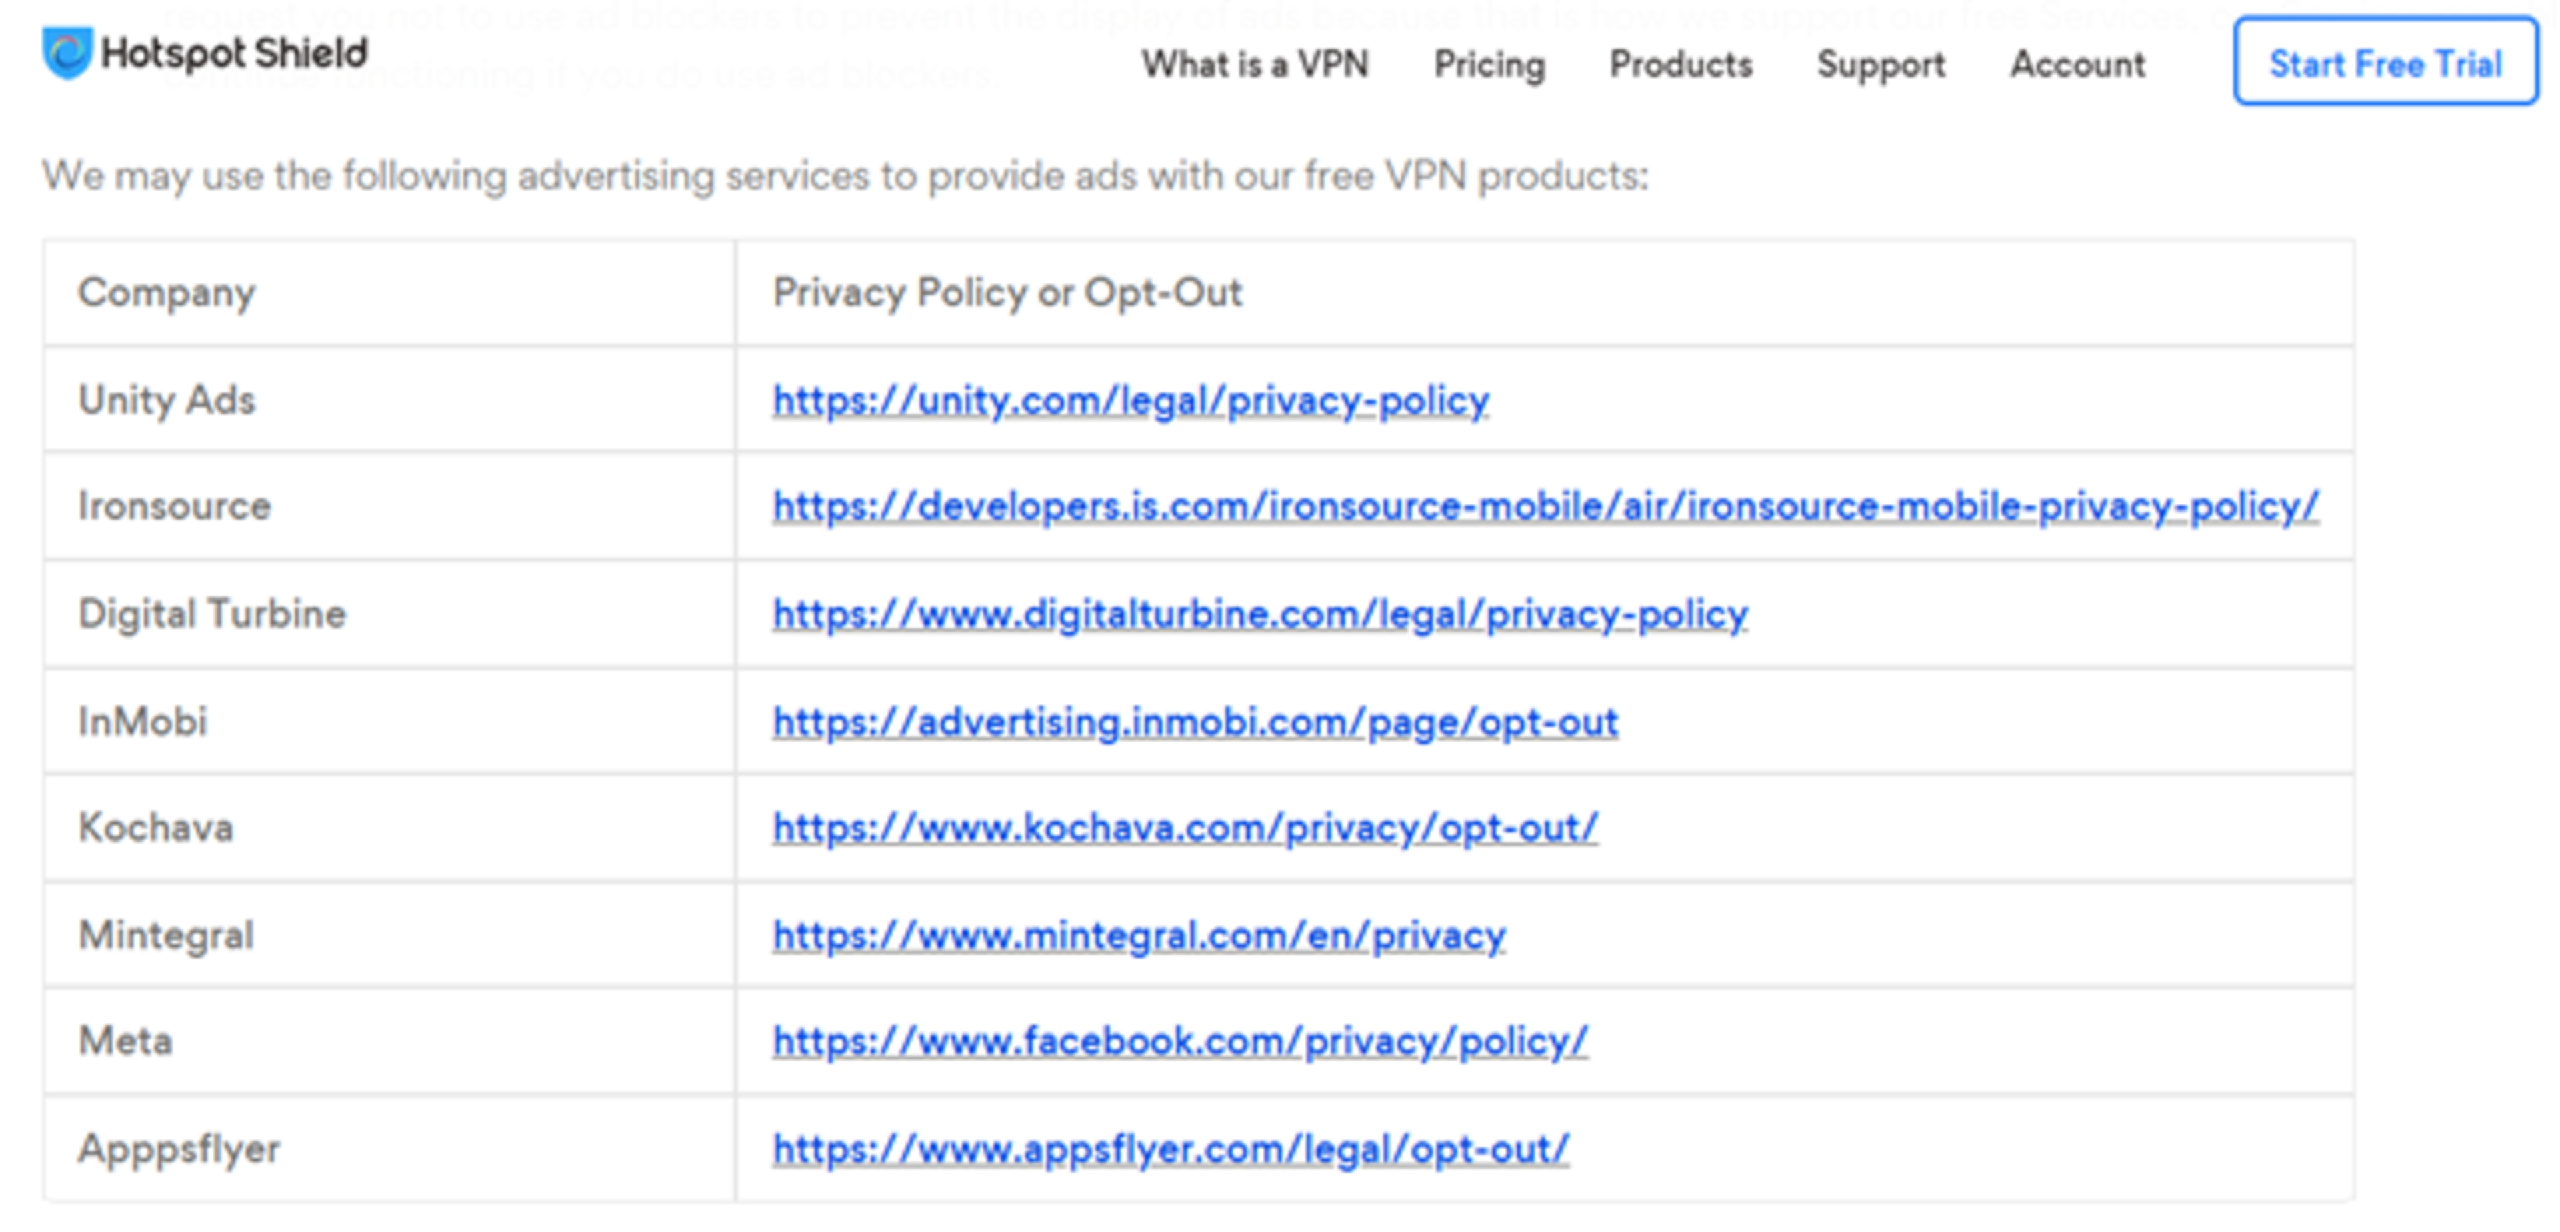This screenshot has height=1232, width=2560.
Task: Open the Account navigation item
Action: [2077, 65]
